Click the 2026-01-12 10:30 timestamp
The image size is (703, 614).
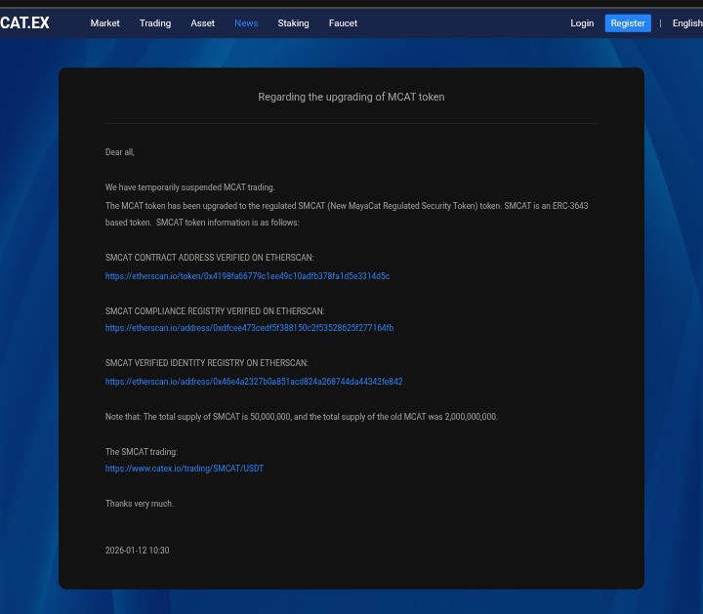[137, 551]
